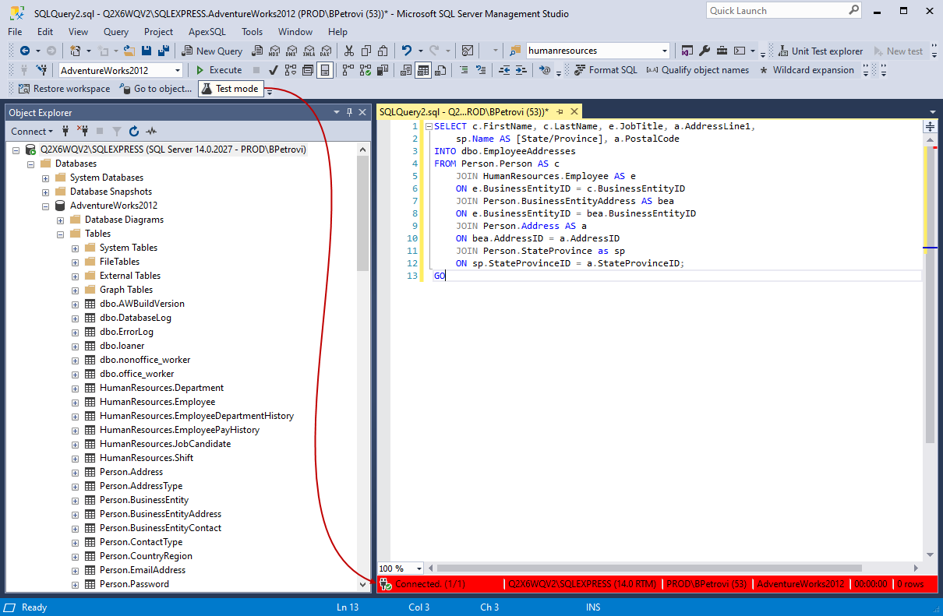Click the XMLA query icon

click(309, 51)
